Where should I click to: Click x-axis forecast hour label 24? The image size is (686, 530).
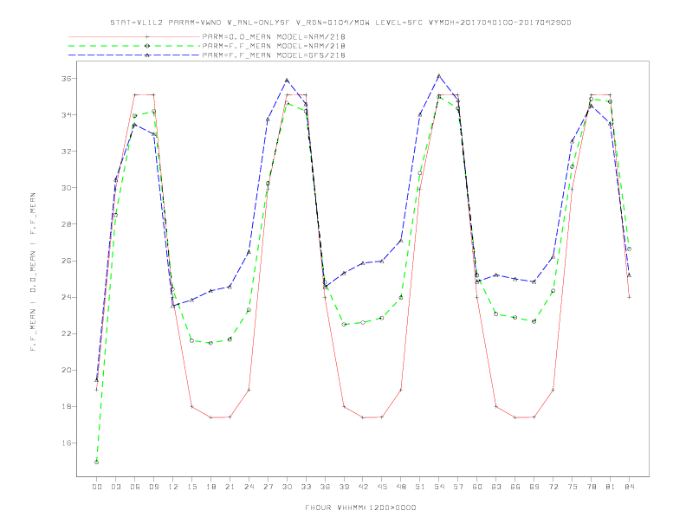click(x=249, y=487)
